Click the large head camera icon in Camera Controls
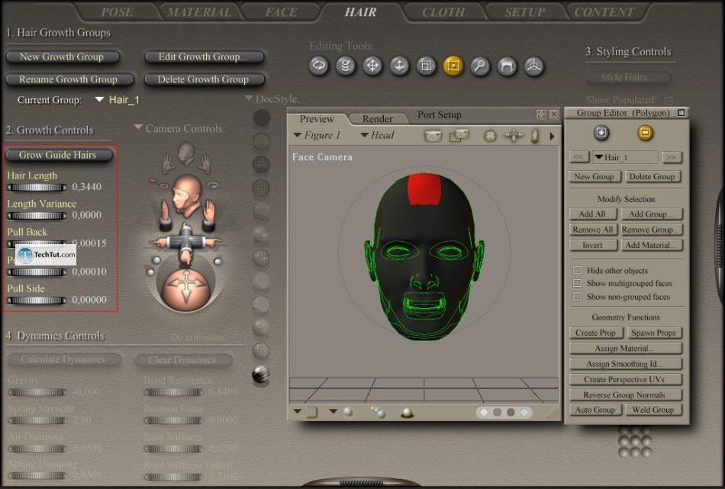This screenshot has height=489, width=725. pos(186,194)
